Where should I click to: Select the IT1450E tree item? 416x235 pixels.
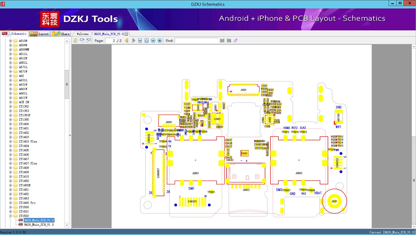(x=25, y=185)
